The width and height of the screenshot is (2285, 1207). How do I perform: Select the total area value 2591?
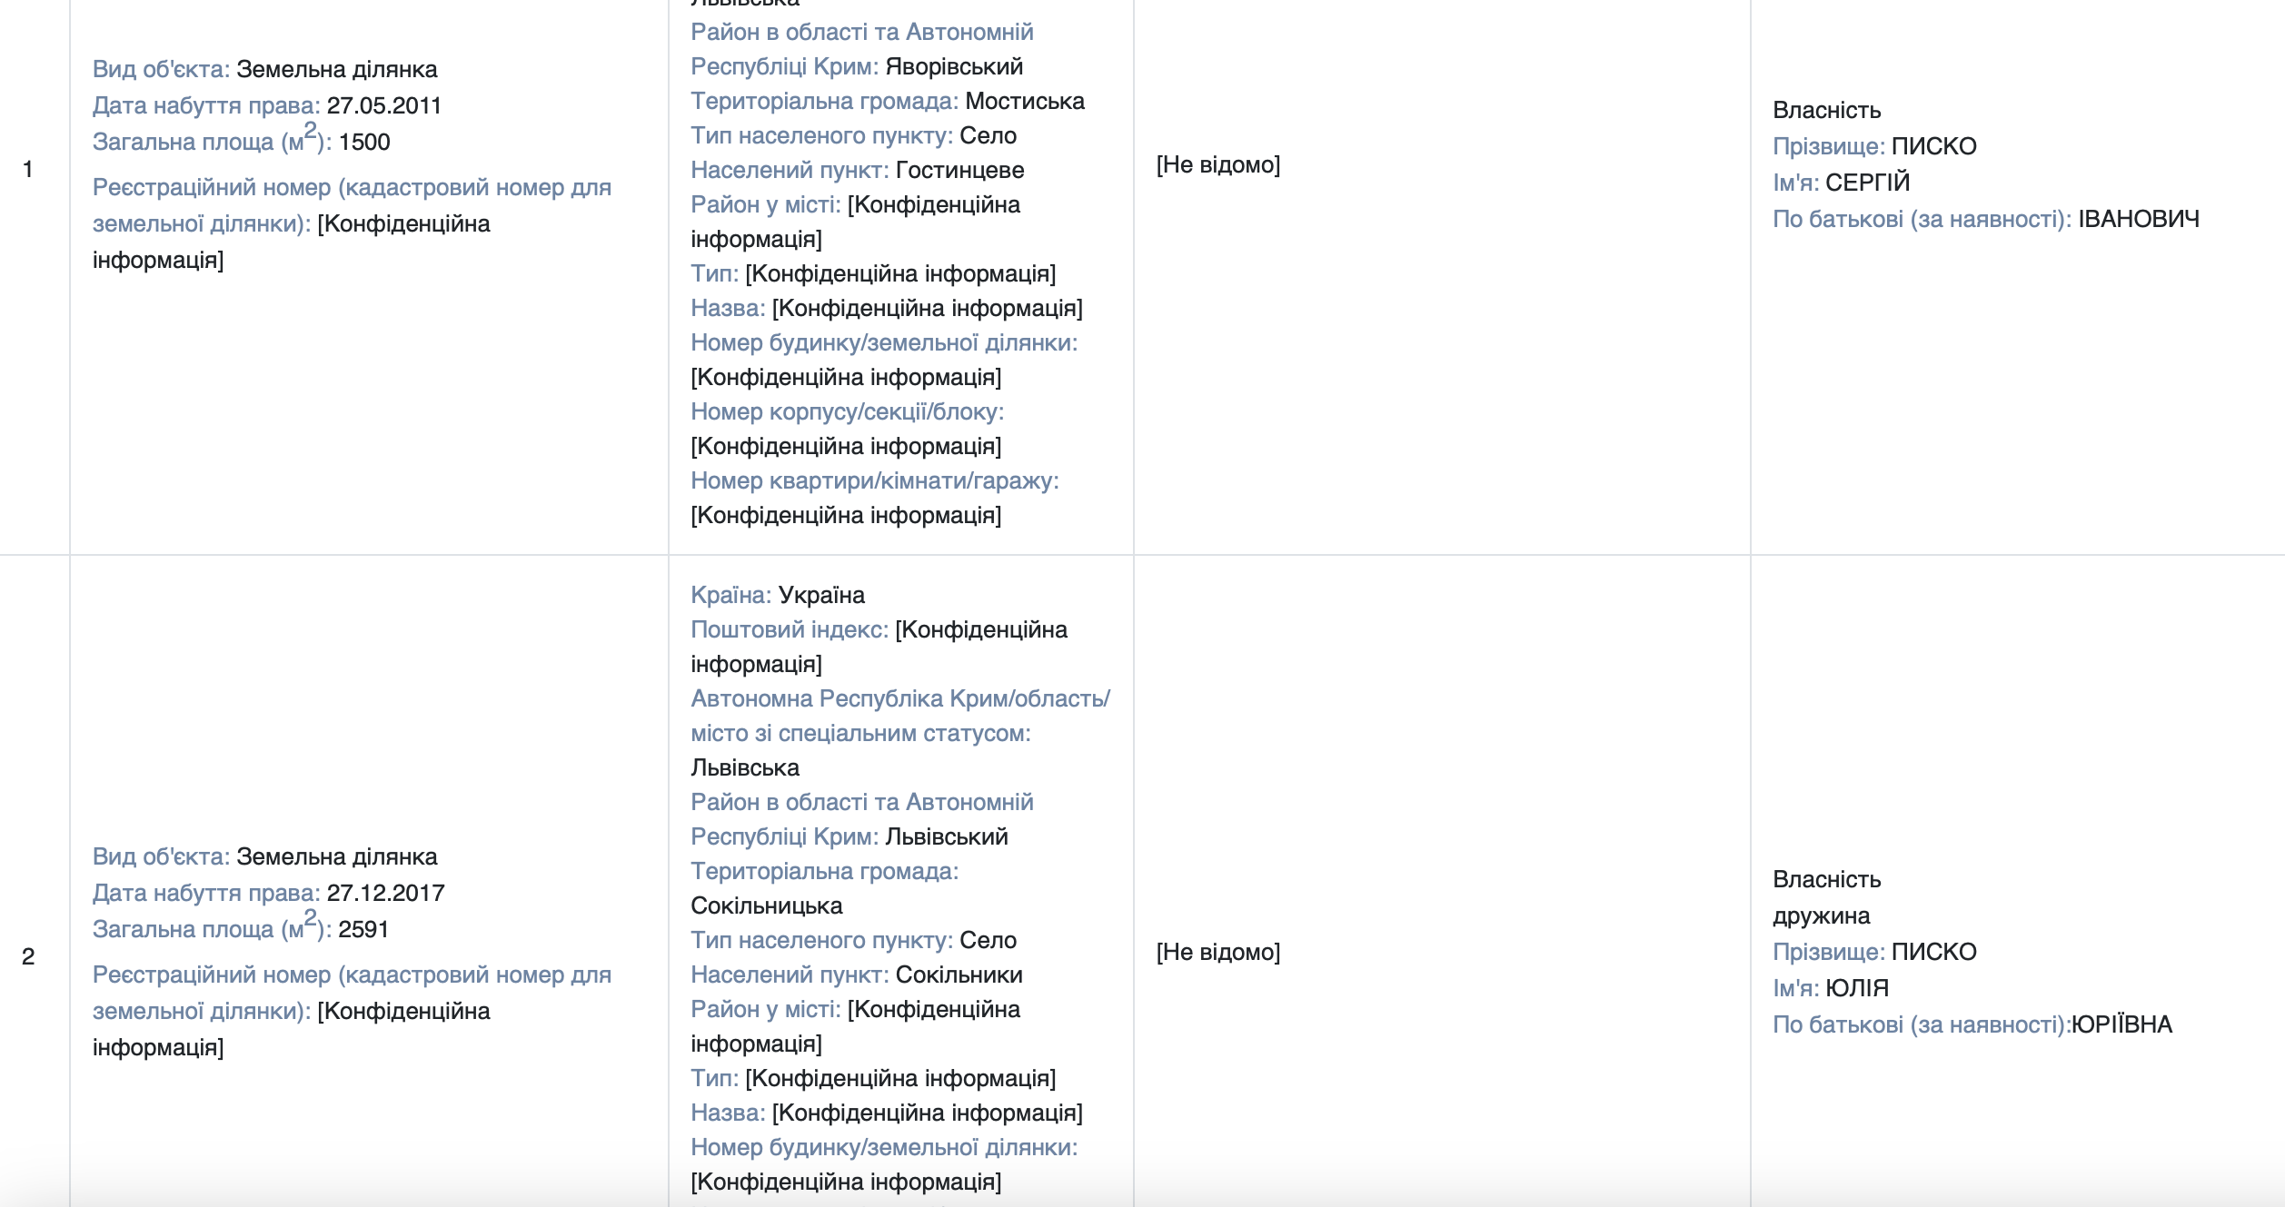tap(363, 930)
